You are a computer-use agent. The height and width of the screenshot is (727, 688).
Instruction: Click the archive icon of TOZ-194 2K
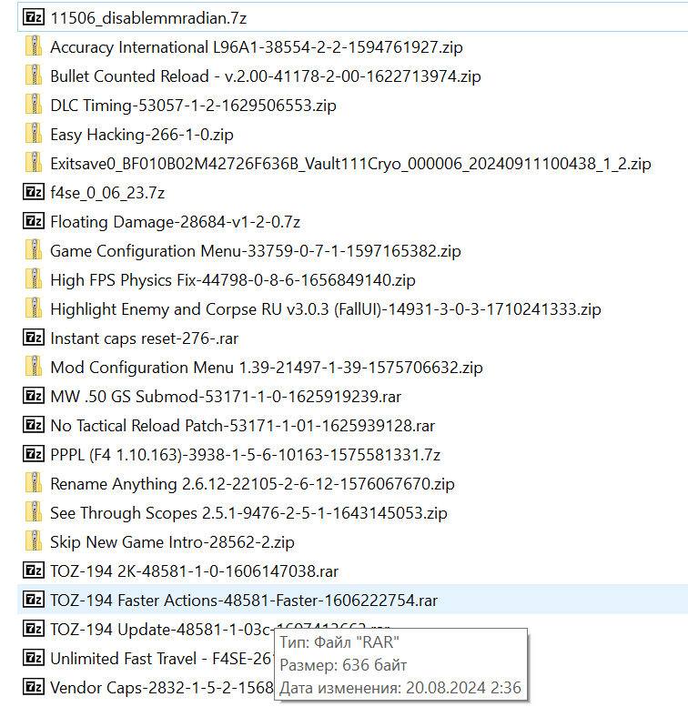[34, 570]
